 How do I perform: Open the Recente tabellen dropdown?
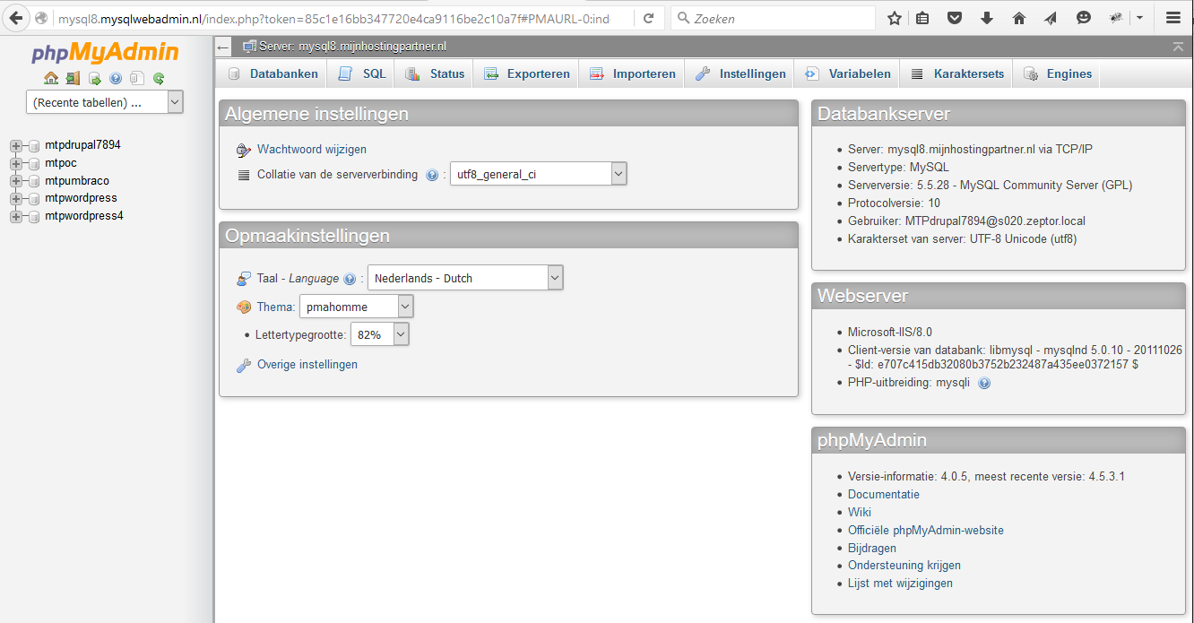105,103
